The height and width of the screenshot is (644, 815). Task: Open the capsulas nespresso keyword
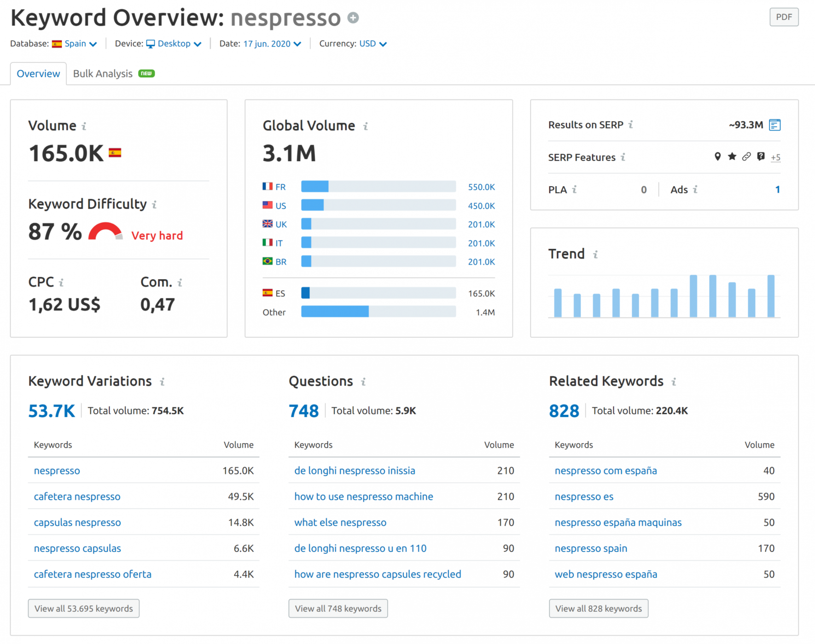click(x=77, y=522)
